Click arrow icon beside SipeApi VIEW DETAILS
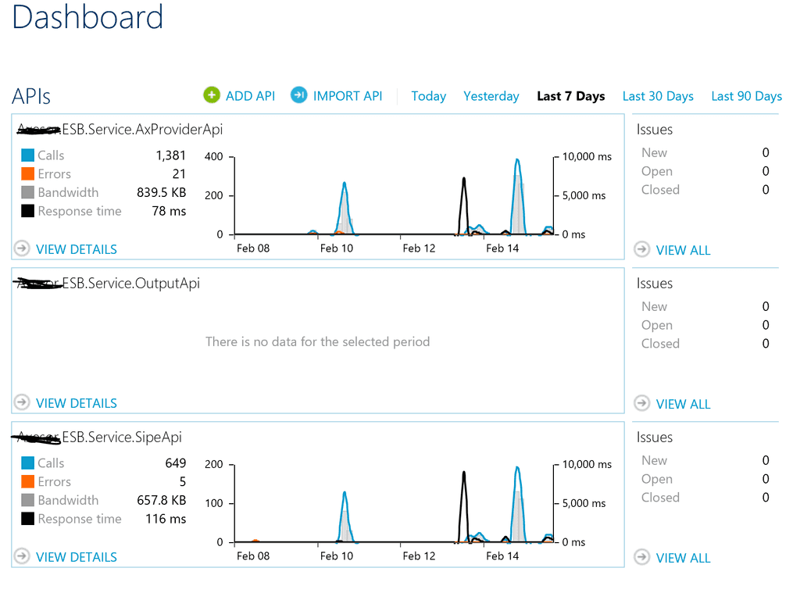This screenshot has width=800, height=600. [x=22, y=556]
